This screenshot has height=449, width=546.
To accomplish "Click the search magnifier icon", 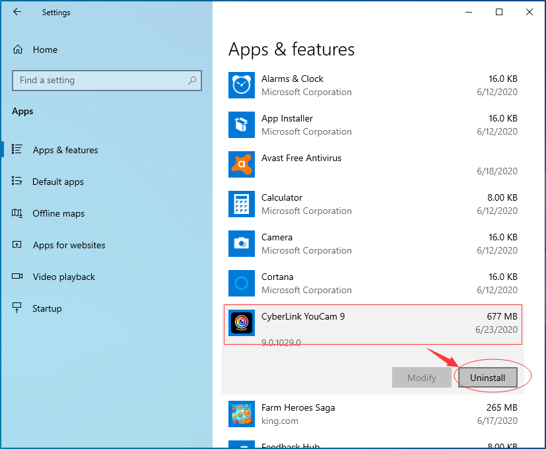I will [x=192, y=81].
